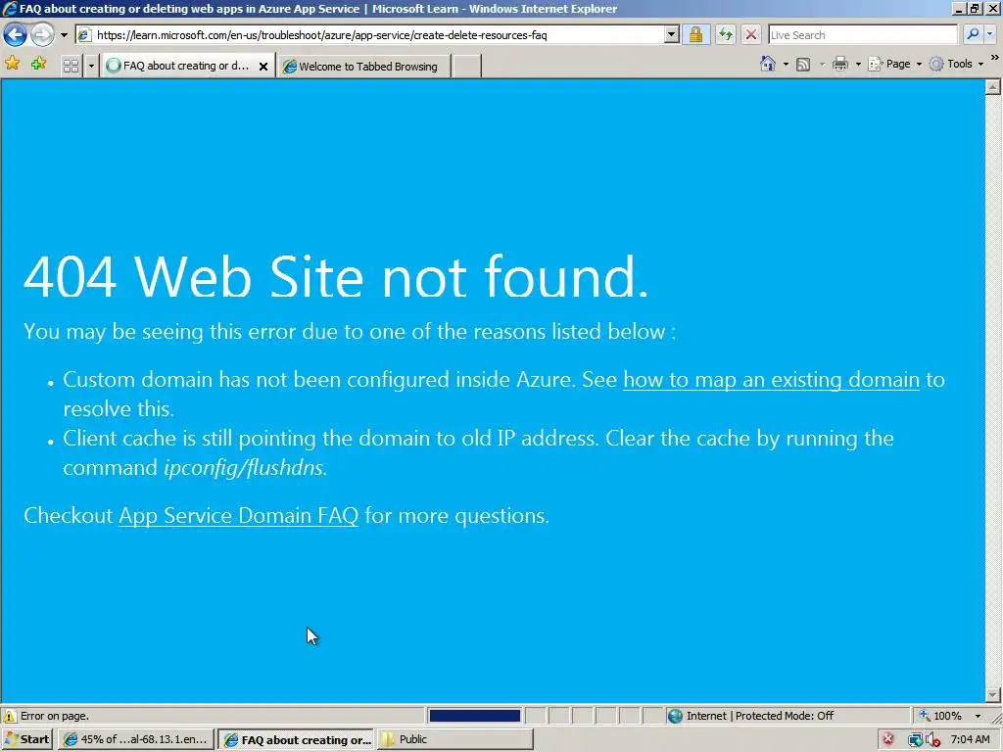
Task: Expand the Feeds dropdown arrow
Action: [822, 64]
